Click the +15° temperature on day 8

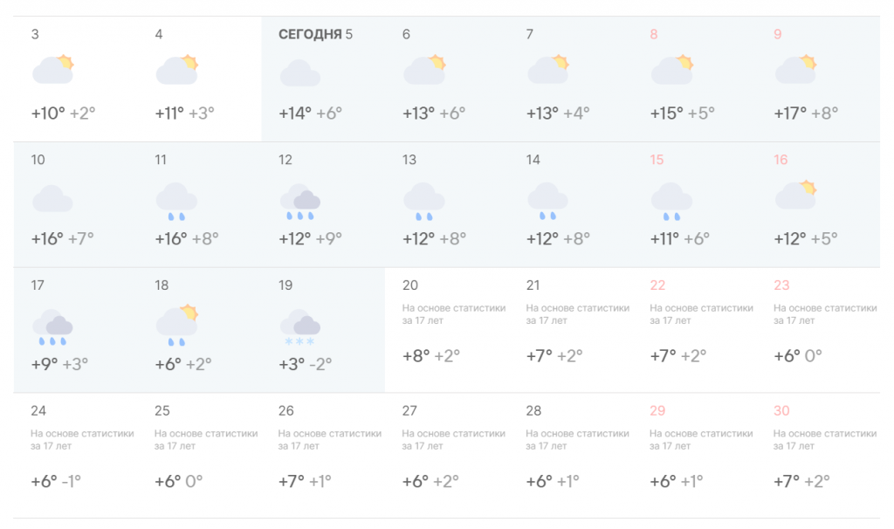666,113
